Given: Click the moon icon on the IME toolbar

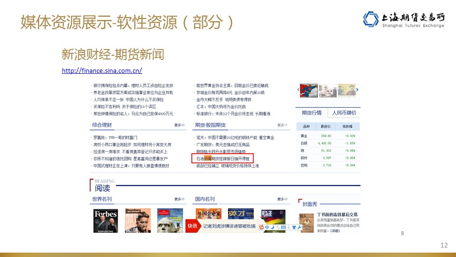Looking at the screenshot, I should click(273, 227).
